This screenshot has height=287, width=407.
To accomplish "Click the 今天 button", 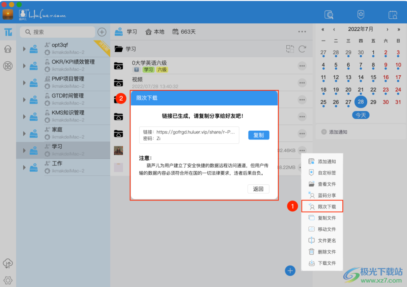I will (361, 115).
